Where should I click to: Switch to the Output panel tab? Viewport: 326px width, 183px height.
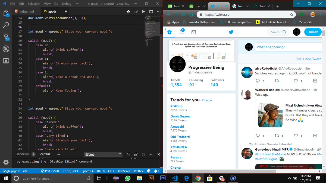click(x=45, y=154)
